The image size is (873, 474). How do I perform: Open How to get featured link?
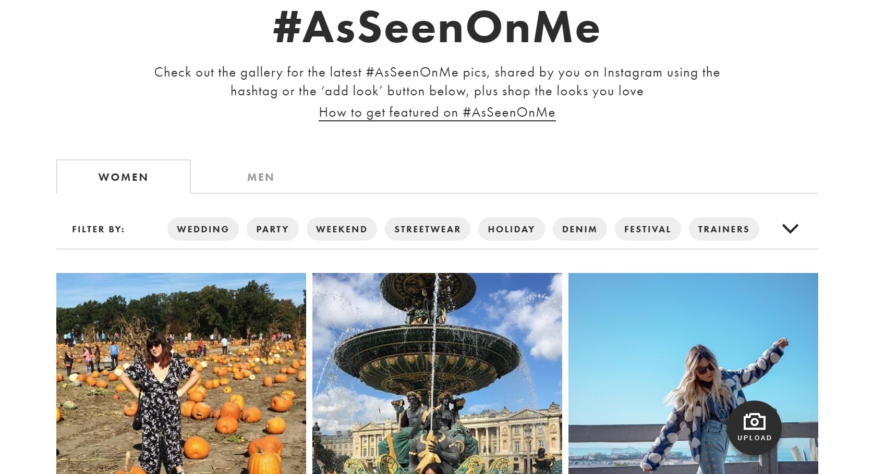(437, 113)
